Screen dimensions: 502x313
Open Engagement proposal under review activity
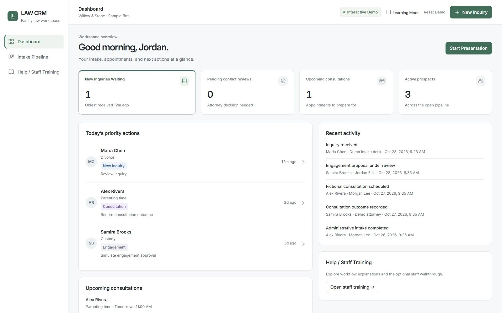[x=405, y=169]
